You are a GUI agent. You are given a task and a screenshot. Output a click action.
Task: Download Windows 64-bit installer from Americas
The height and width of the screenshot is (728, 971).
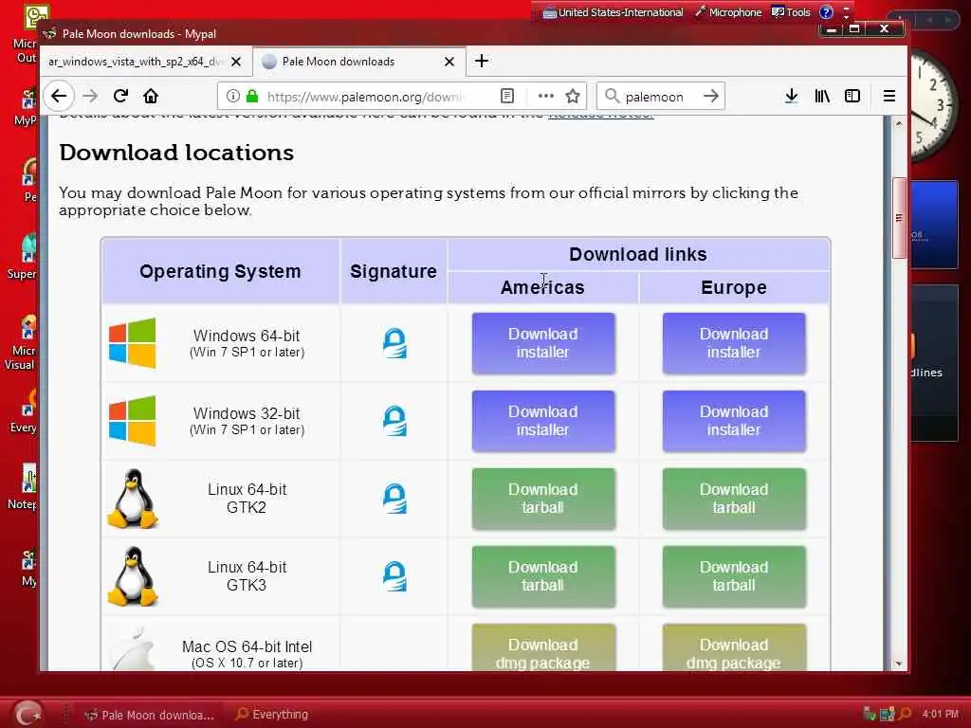[543, 343]
